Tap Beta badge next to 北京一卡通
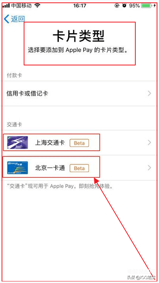The image size is (159, 283). click(79, 168)
